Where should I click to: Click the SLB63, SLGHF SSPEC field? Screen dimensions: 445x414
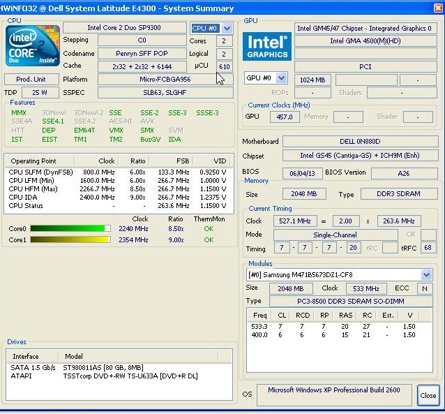(165, 93)
